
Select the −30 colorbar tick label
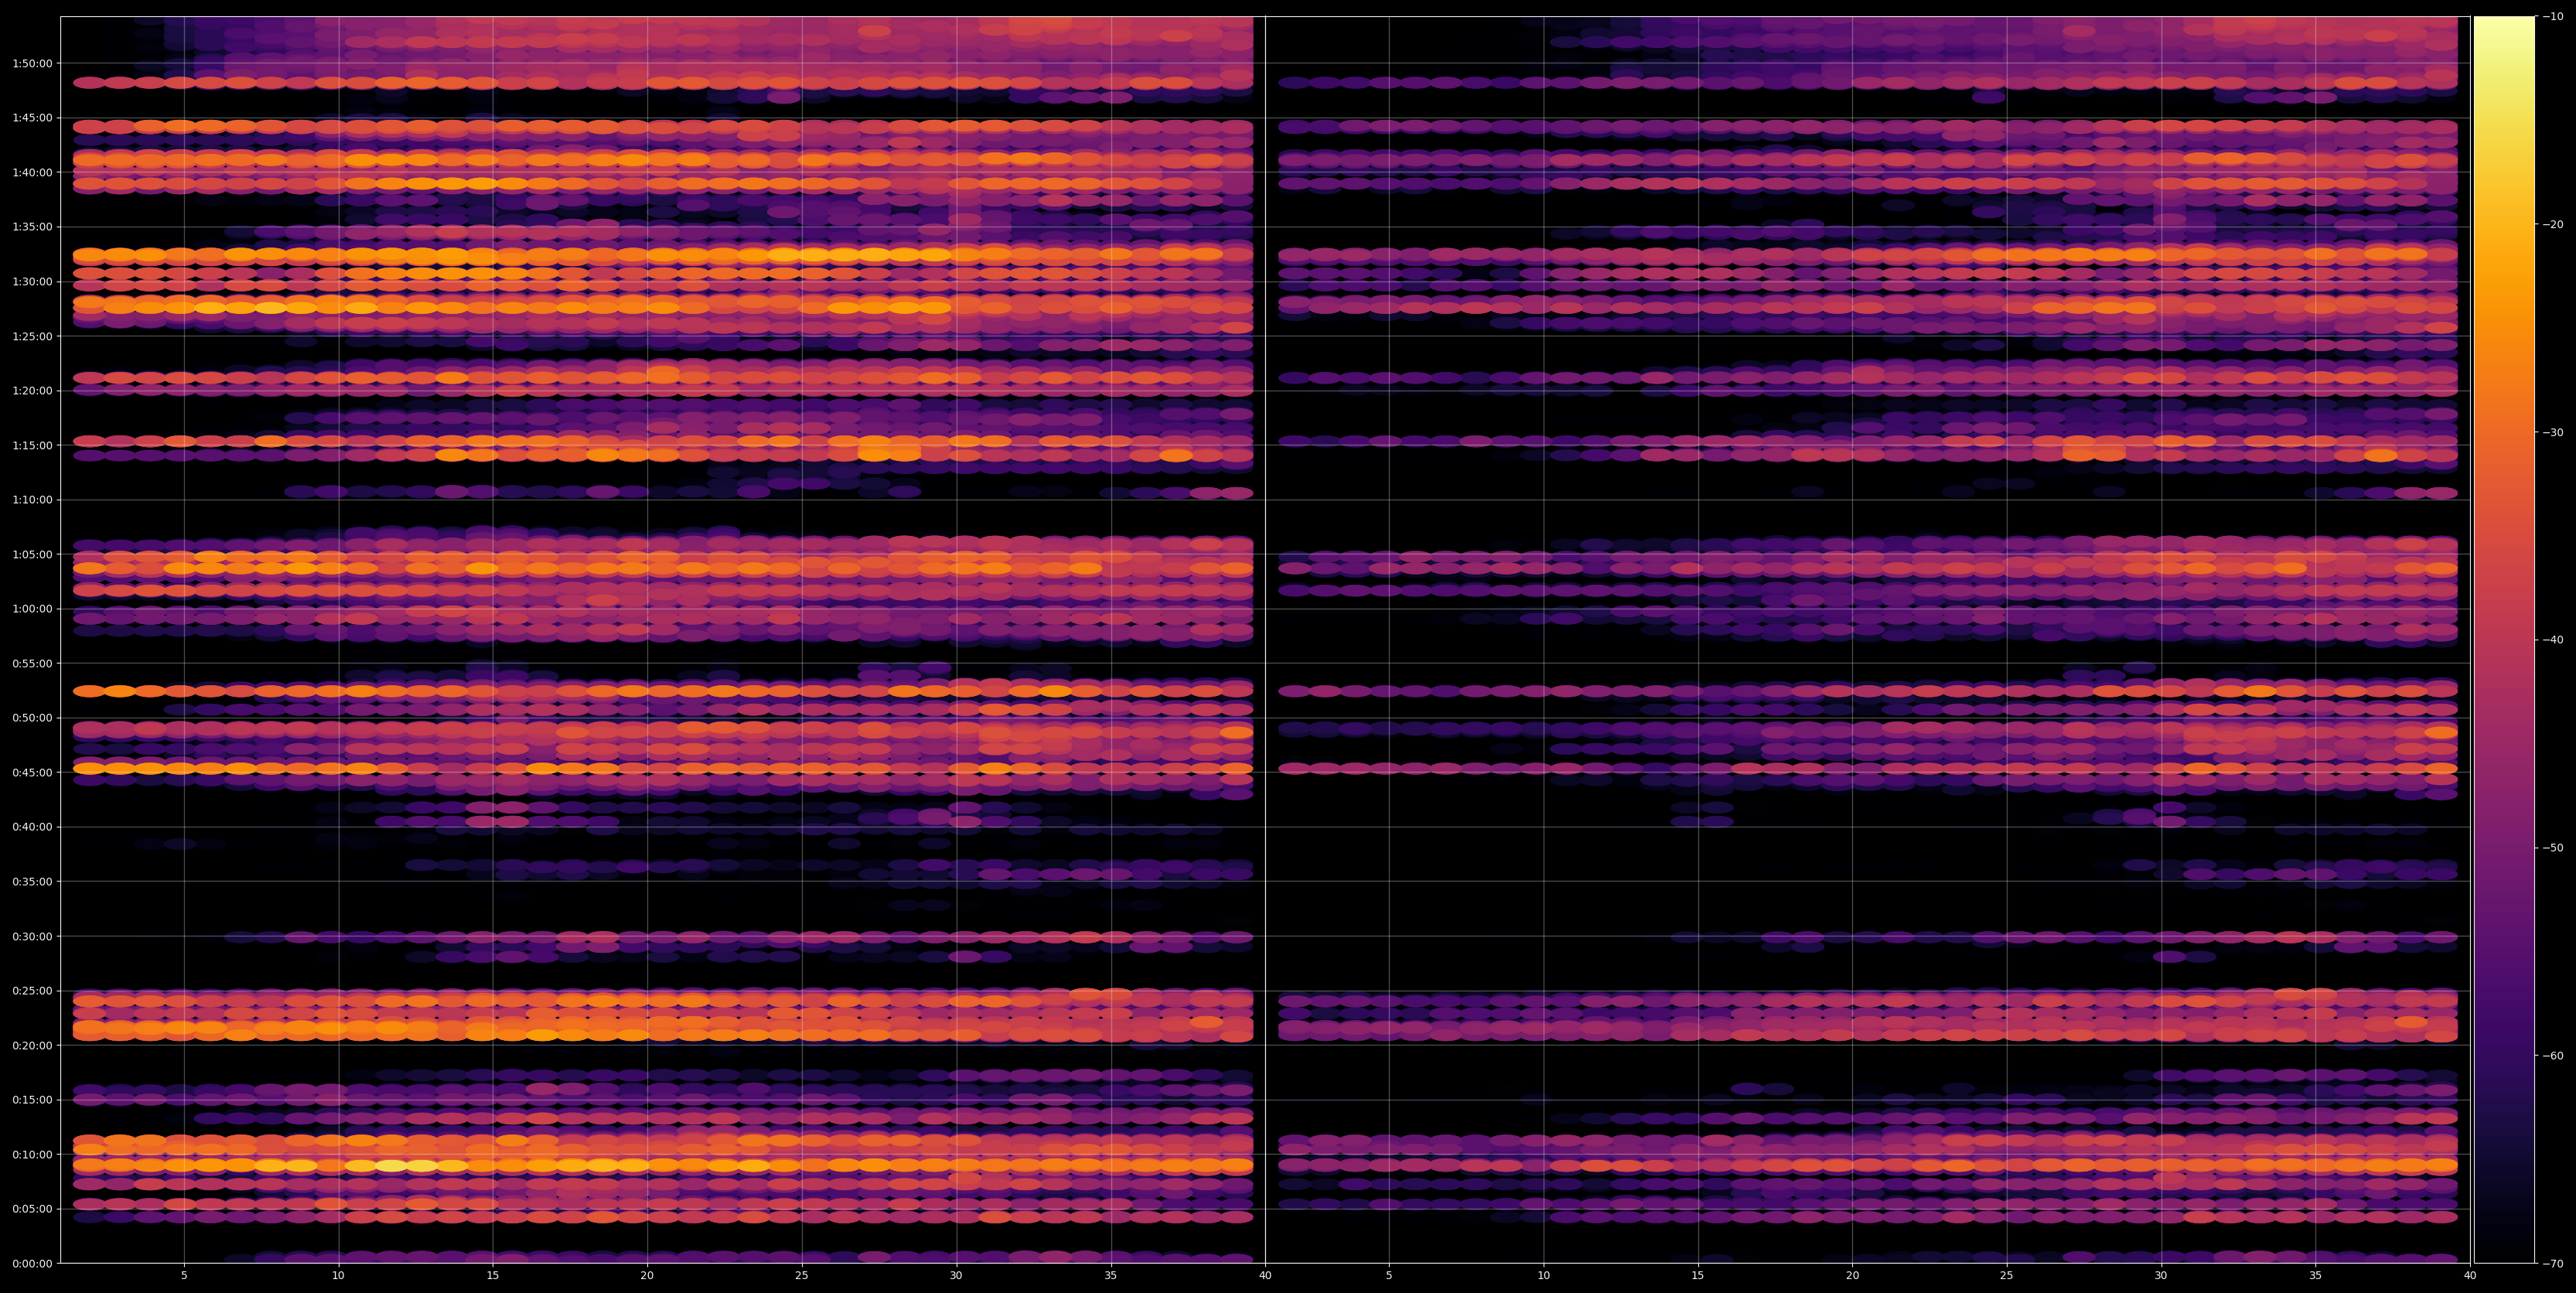[x=2553, y=432]
